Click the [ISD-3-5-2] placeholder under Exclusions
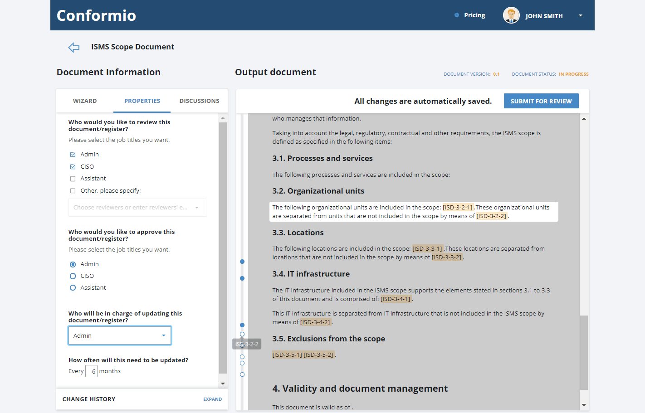This screenshot has height=413, width=645. [319, 355]
